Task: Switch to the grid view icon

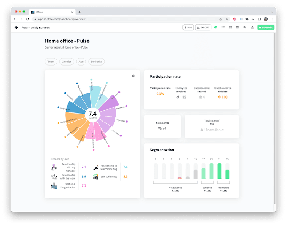Action: [230, 27]
